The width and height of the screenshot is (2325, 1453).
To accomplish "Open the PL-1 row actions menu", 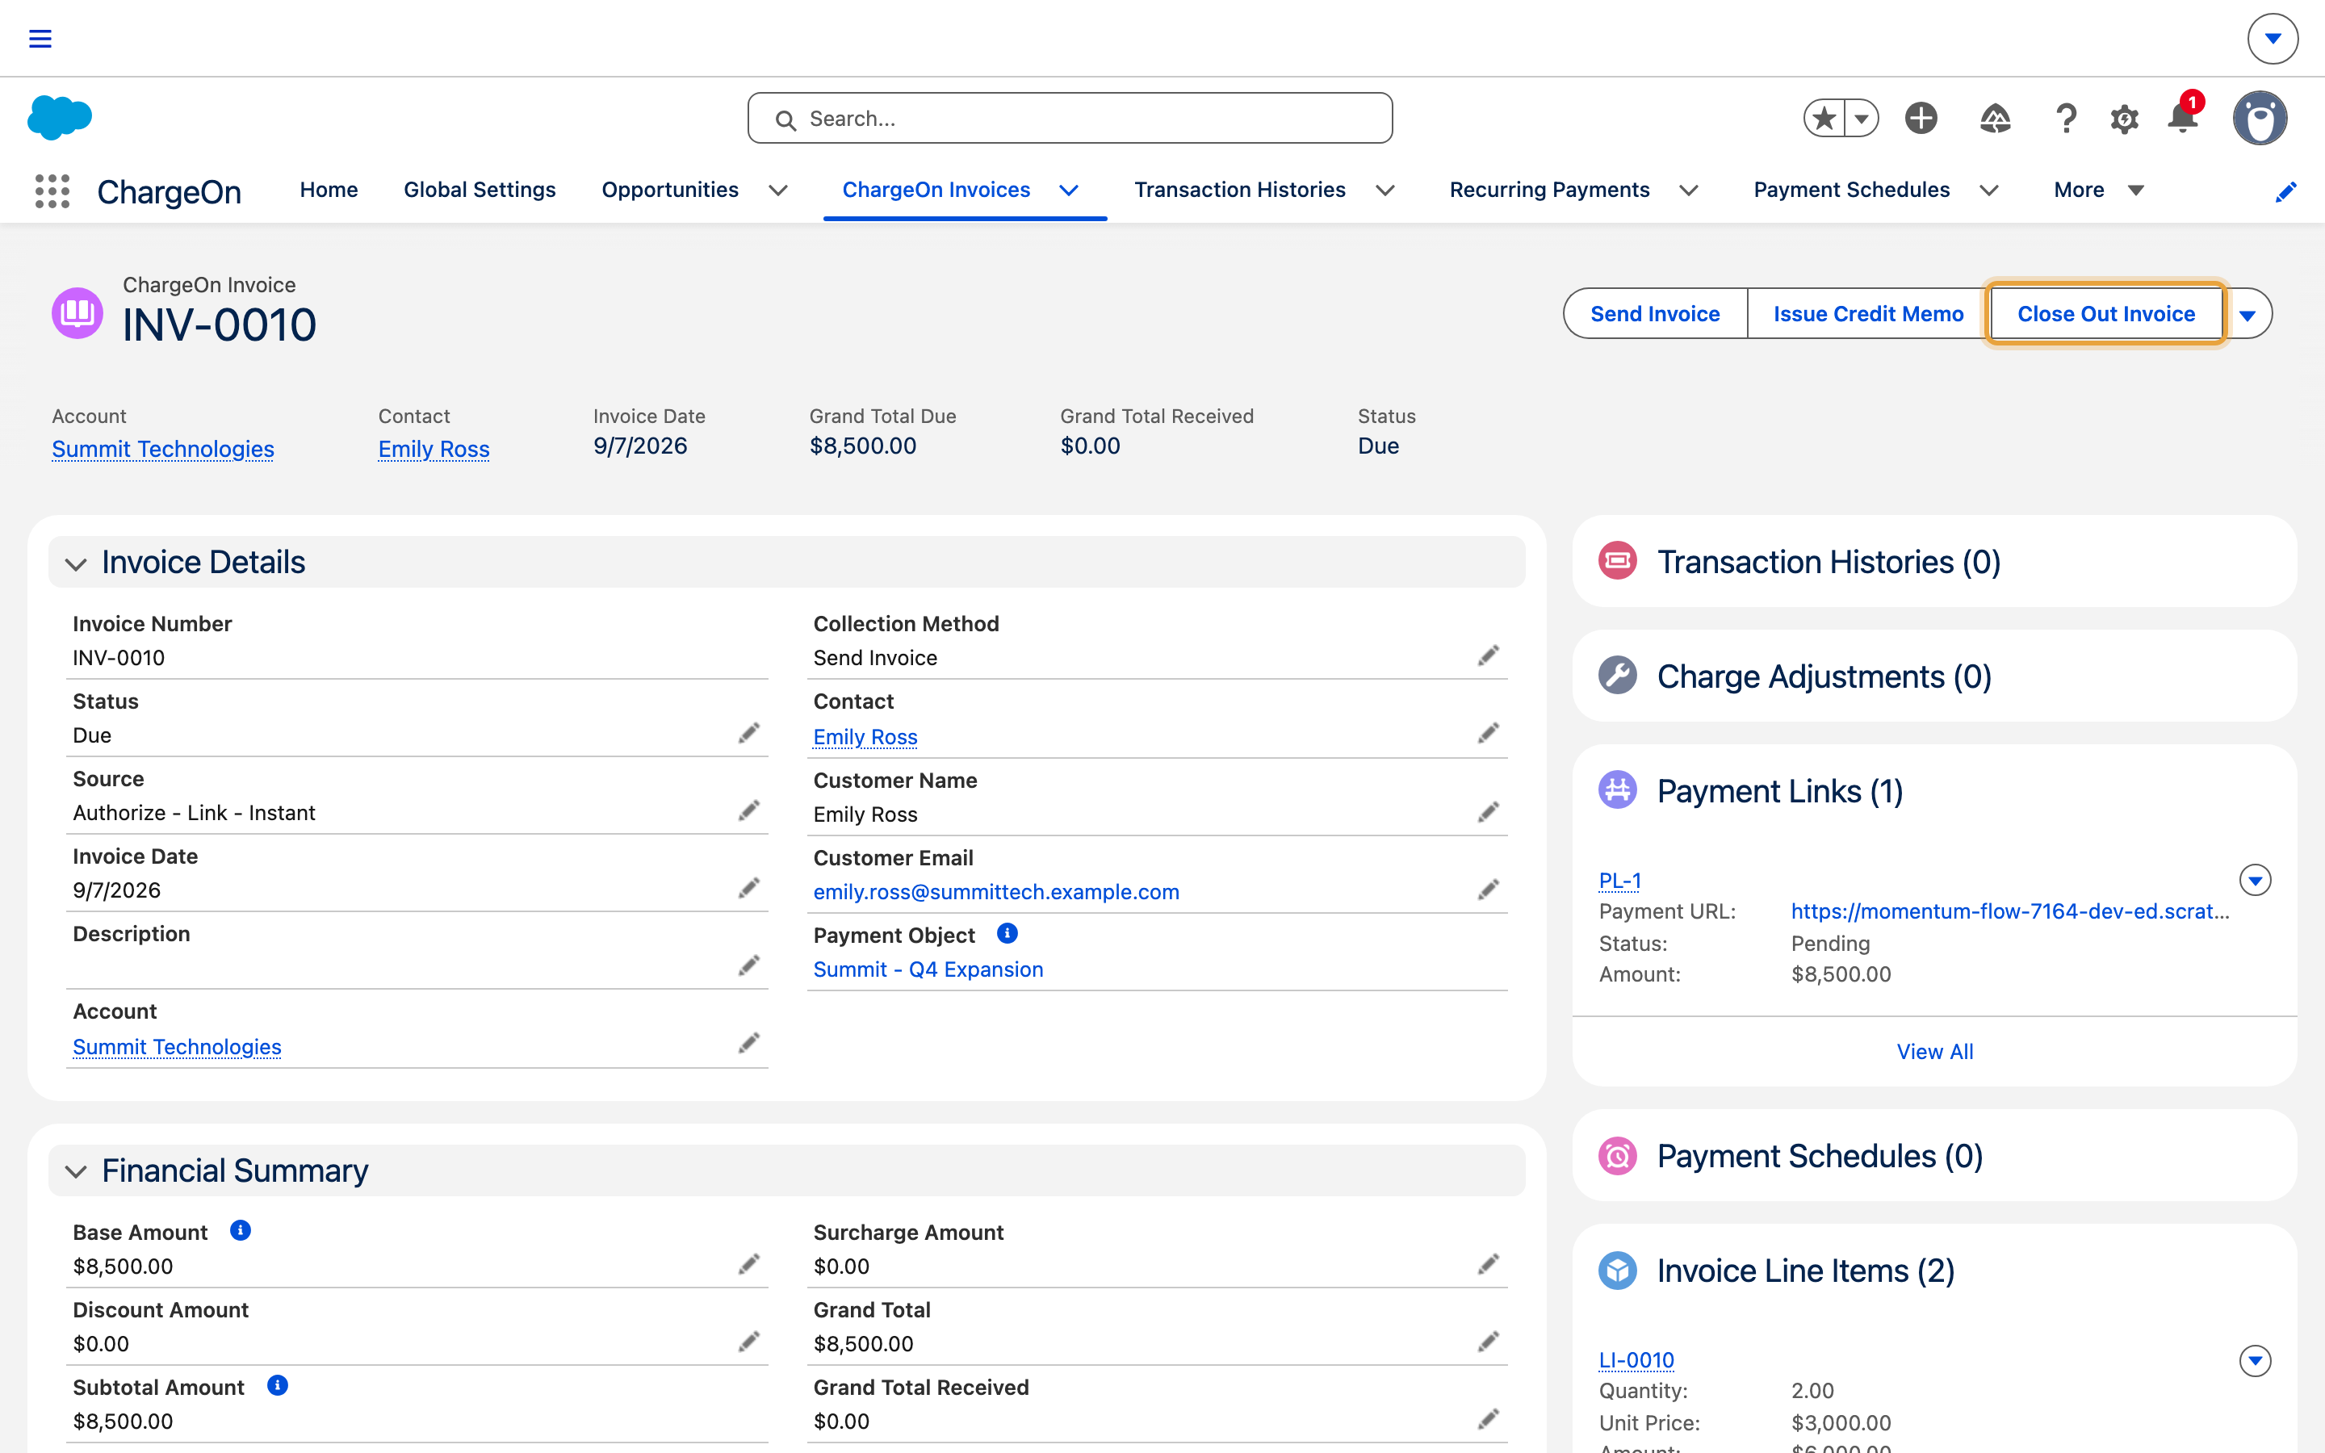I will [2255, 879].
